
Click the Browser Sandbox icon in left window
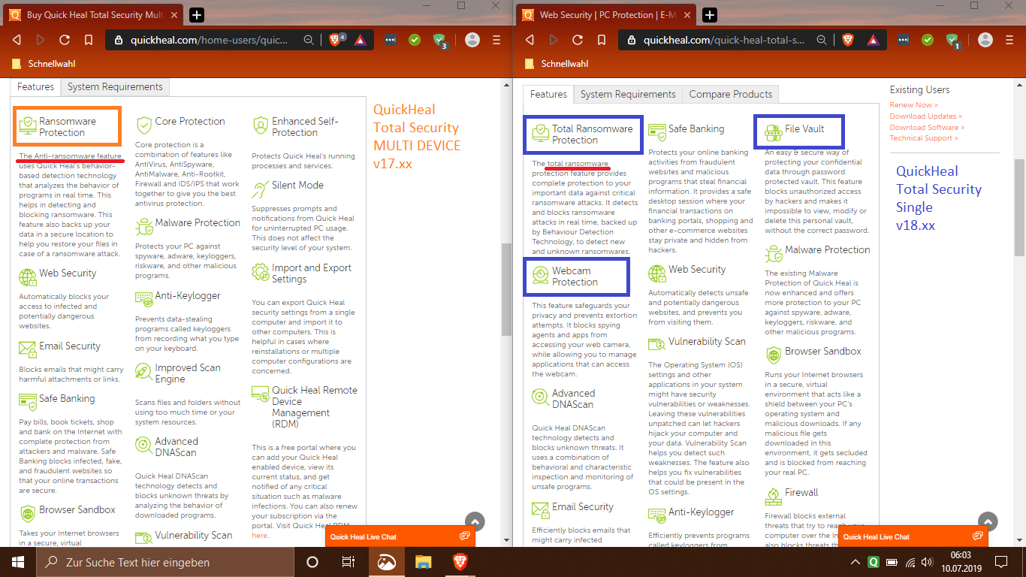pos(28,513)
